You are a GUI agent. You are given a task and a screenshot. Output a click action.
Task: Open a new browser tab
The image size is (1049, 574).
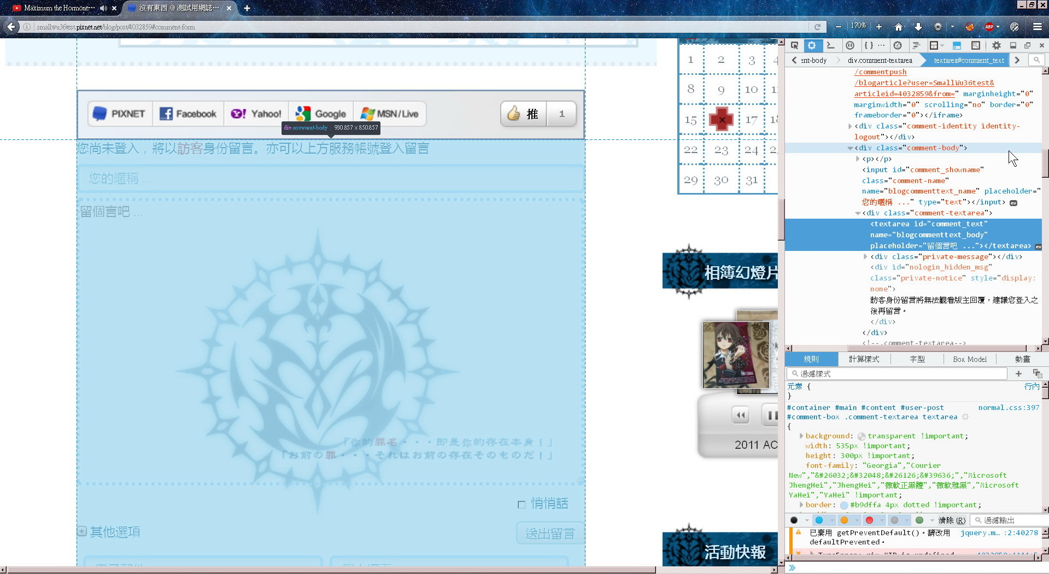(247, 8)
